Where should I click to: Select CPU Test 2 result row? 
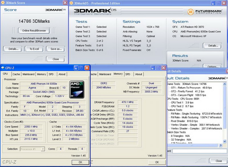[x=182, y=106]
